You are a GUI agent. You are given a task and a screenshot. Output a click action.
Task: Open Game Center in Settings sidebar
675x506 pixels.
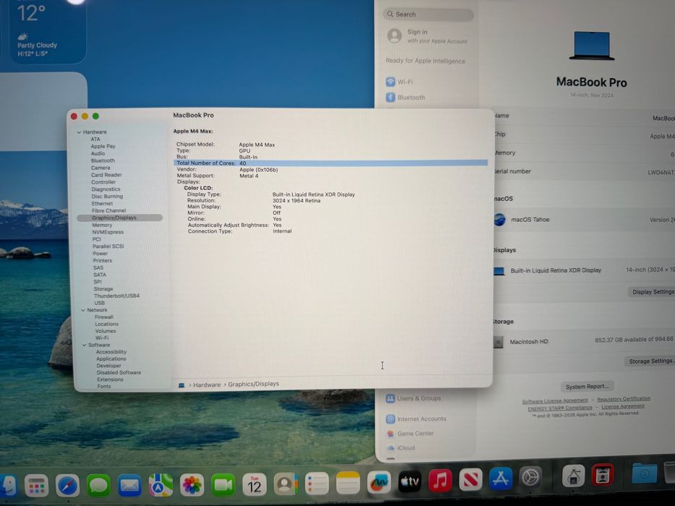click(x=409, y=433)
